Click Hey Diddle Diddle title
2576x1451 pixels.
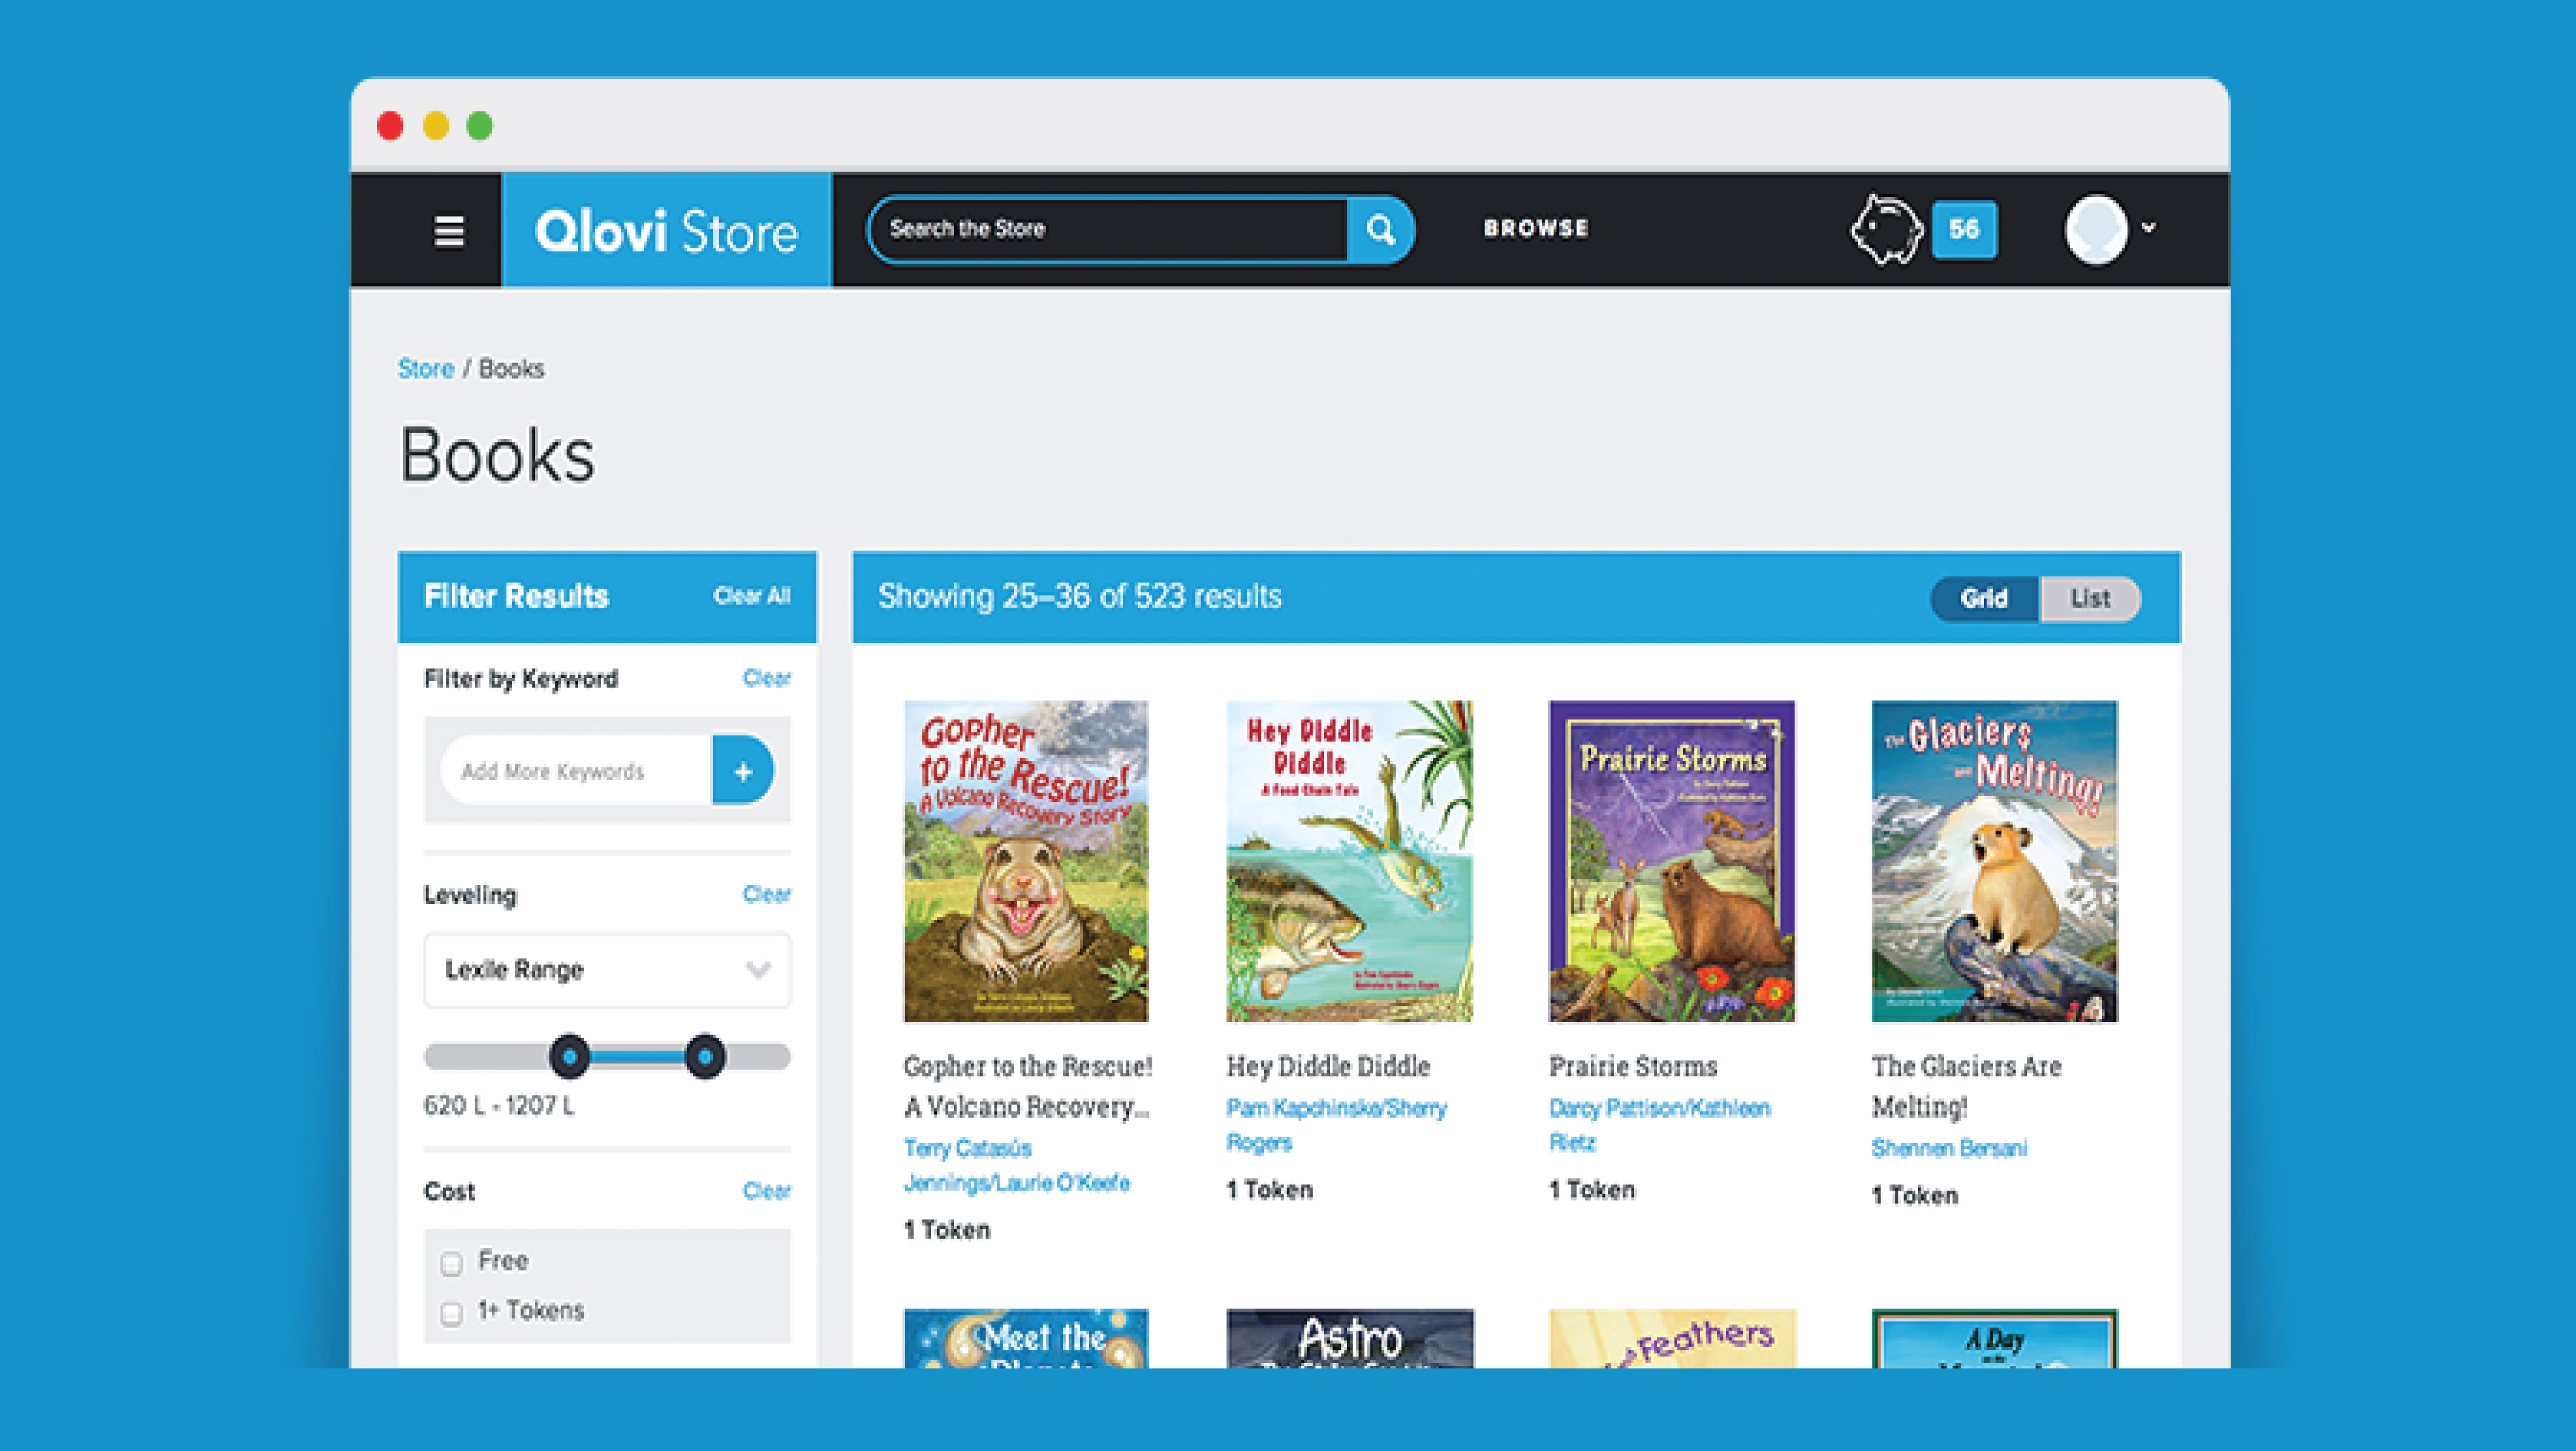pyautogui.click(x=1328, y=1066)
